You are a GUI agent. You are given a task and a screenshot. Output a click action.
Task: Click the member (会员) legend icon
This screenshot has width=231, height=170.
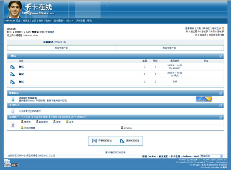[67, 121]
